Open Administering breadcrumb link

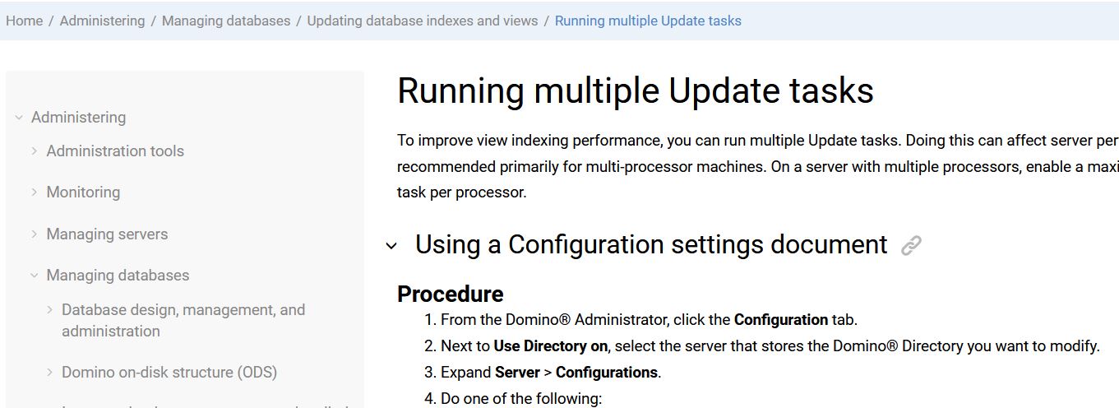(x=102, y=21)
